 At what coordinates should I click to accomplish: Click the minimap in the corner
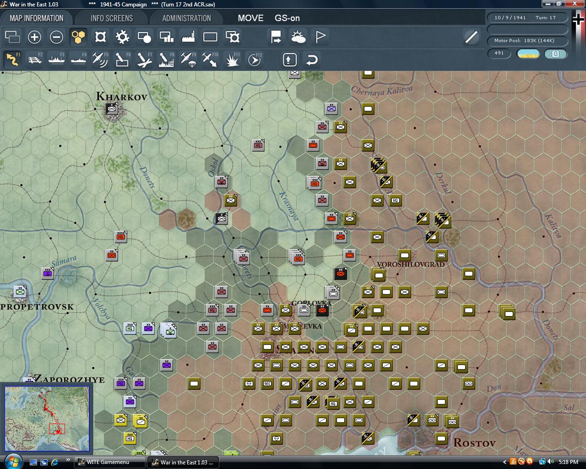point(48,419)
